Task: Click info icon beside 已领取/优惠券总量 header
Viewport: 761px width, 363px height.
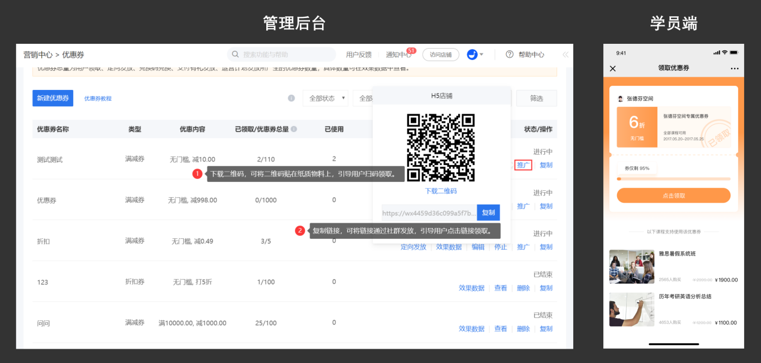Action: 294,129
